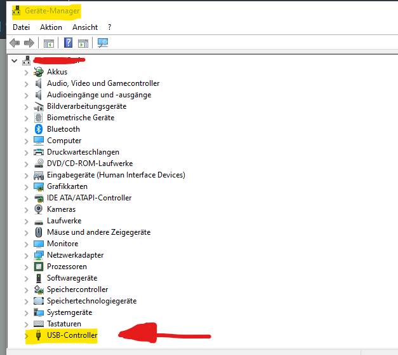Click the Tastaturen keyboard icon

[x=39, y=324]
